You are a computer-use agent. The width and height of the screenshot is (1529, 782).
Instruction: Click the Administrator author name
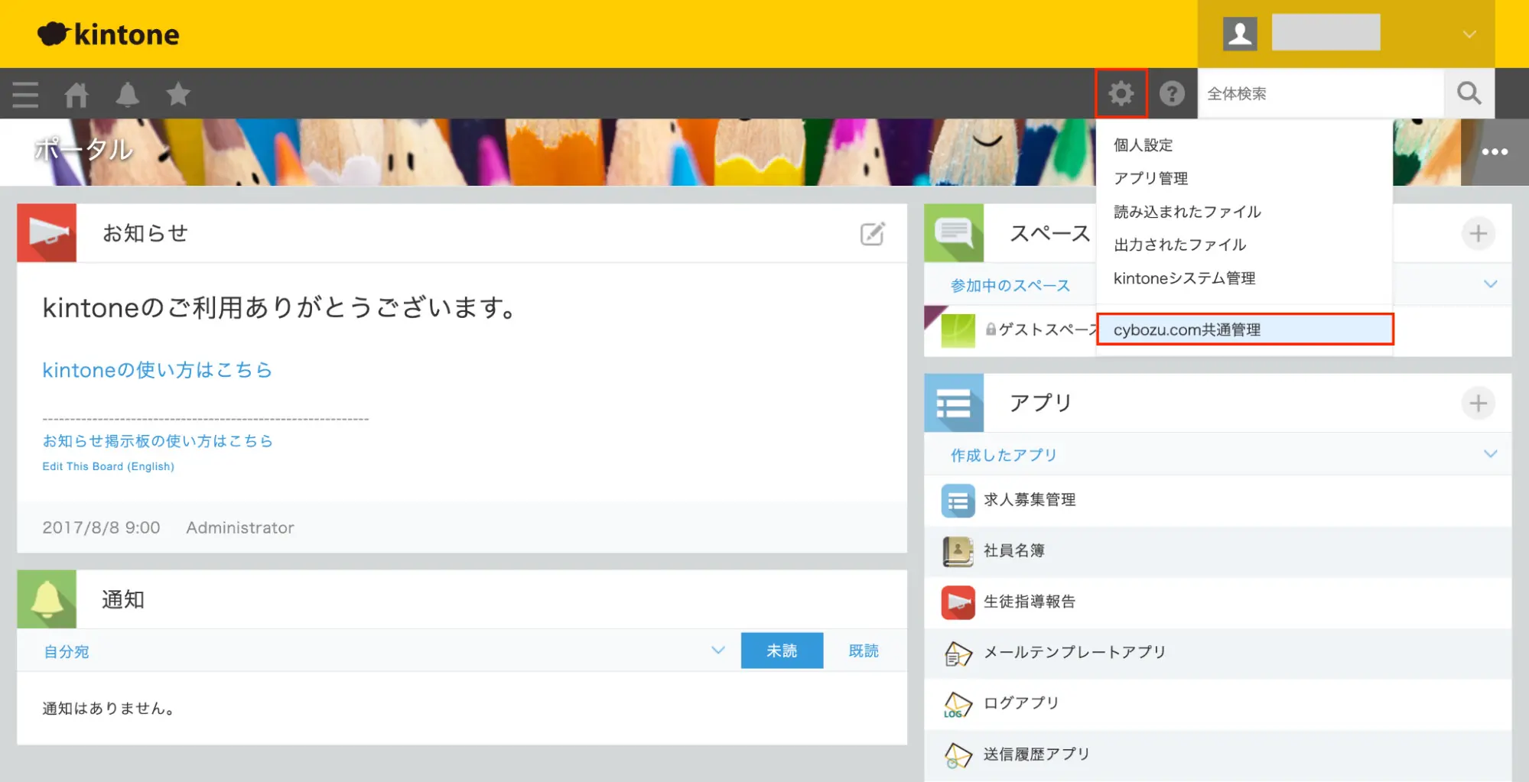click(240, 527)
